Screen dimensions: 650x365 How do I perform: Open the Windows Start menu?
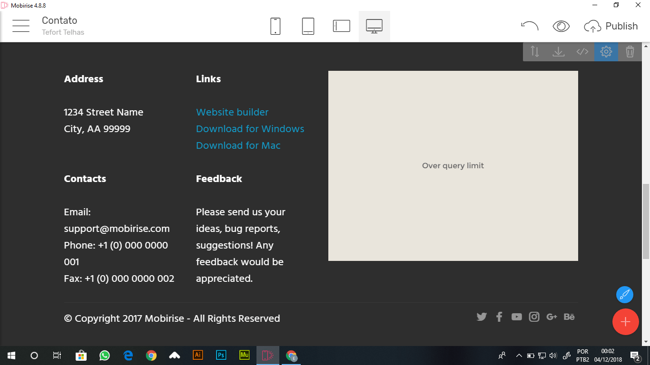pyautogui.click(x=11, y=355)
